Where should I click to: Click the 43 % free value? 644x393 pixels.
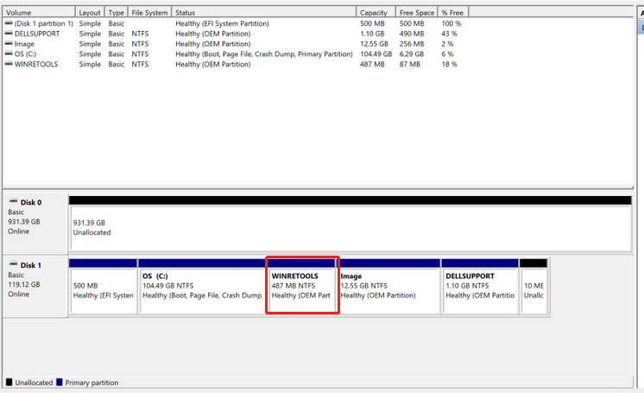449,34
